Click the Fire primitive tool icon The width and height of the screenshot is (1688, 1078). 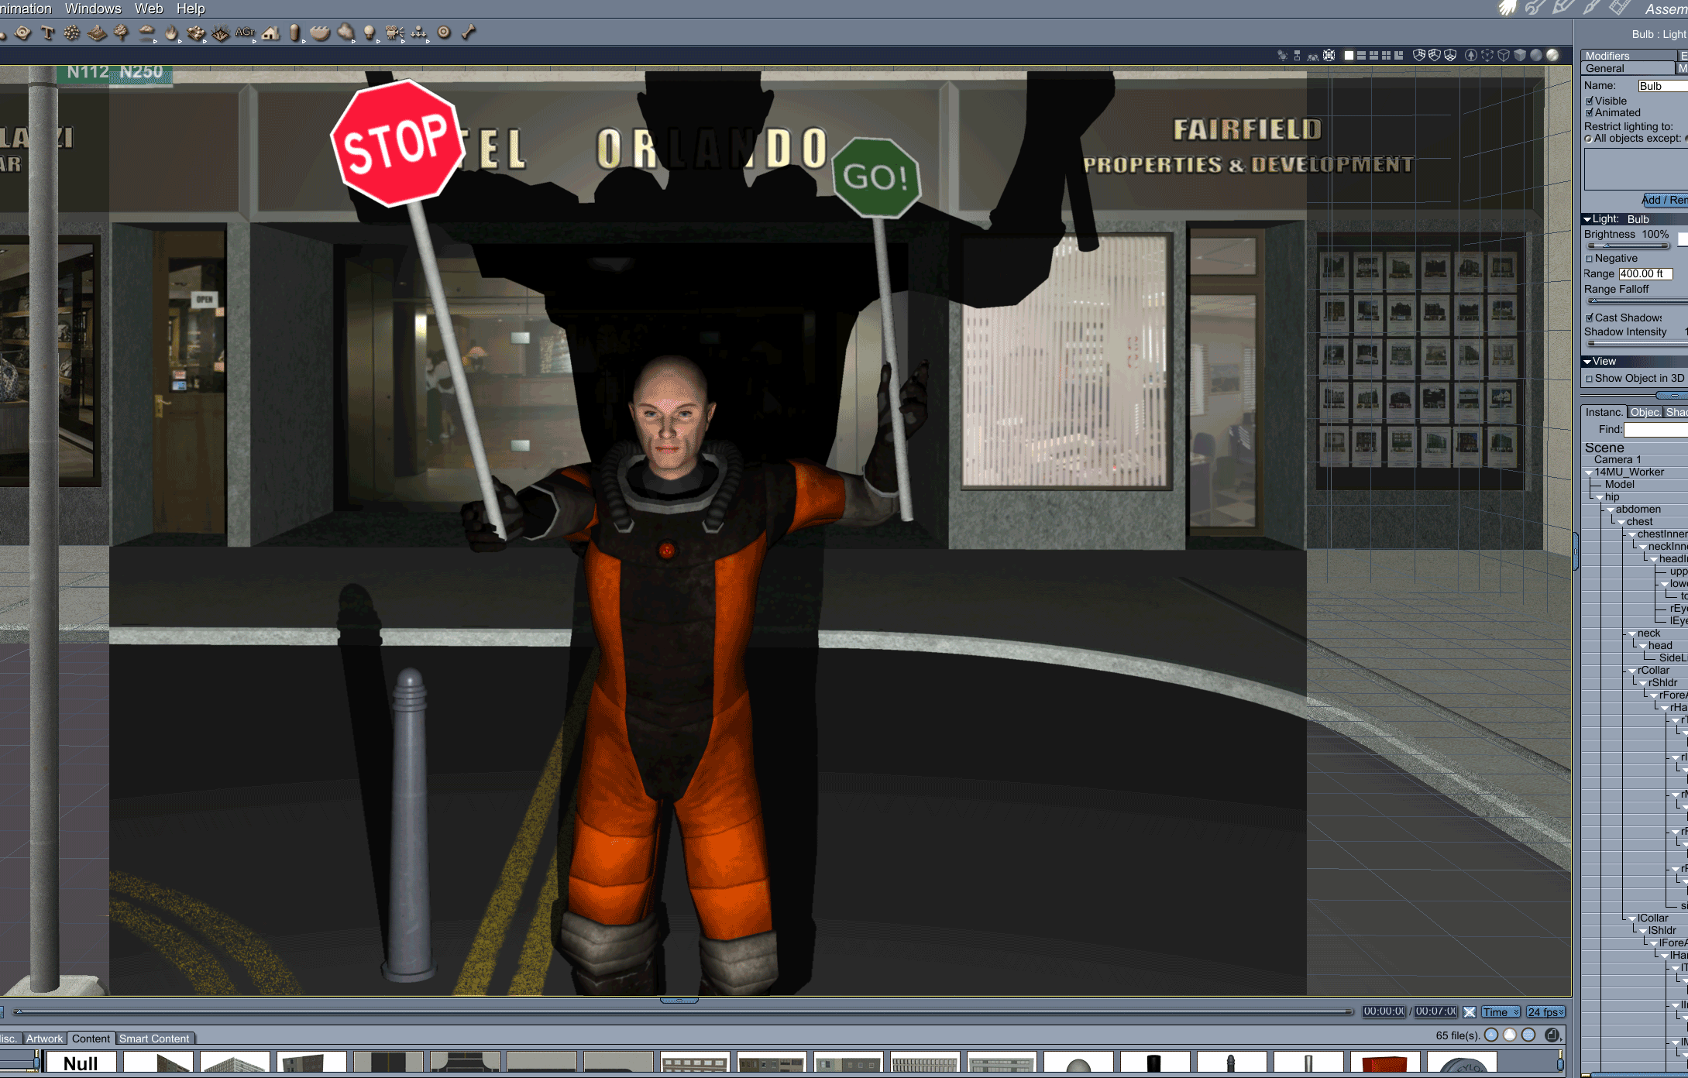coord(171,33)
